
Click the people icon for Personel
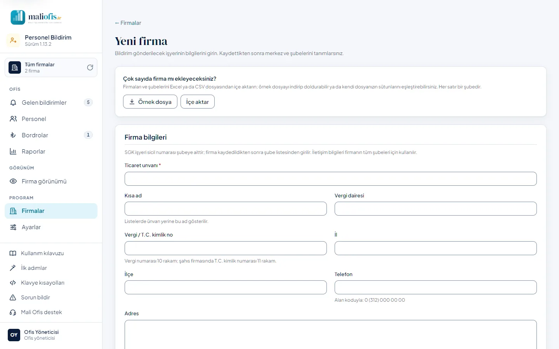(x=13, y=119)
